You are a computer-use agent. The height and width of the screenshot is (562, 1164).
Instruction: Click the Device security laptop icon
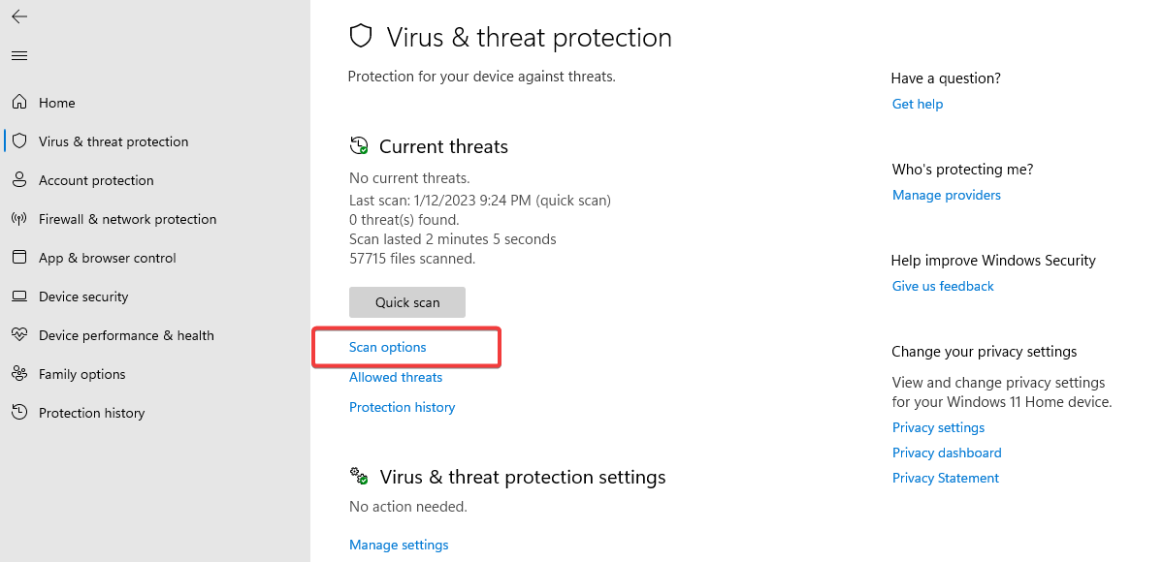point(19,297)
